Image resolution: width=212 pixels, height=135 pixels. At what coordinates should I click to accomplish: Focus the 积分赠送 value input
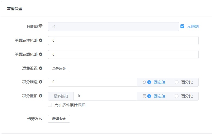tap(92, 82)
